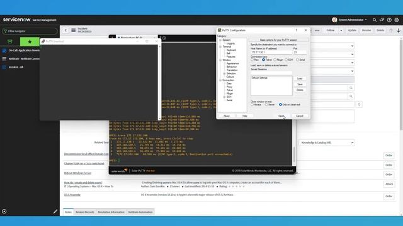Click the Host Name field in PuTTY

click(271, 52)
